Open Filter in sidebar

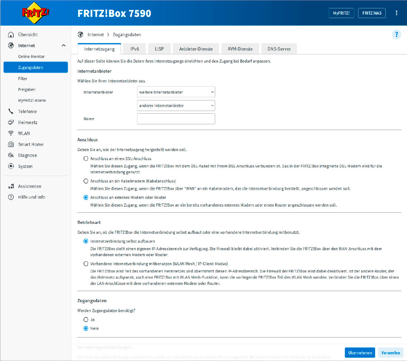point(23,78)
